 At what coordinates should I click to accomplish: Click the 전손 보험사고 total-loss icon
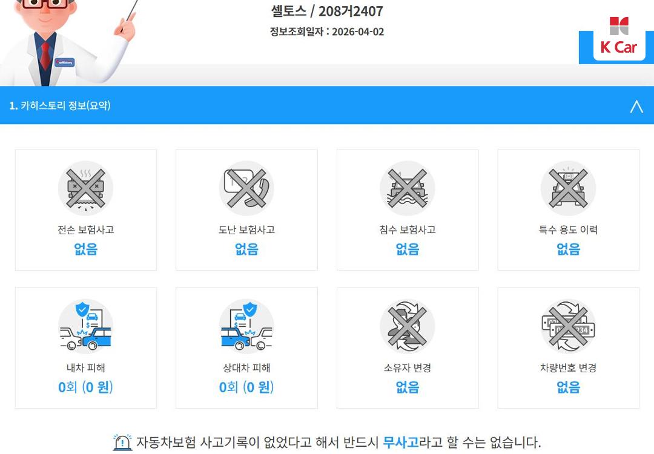(85, 188)
